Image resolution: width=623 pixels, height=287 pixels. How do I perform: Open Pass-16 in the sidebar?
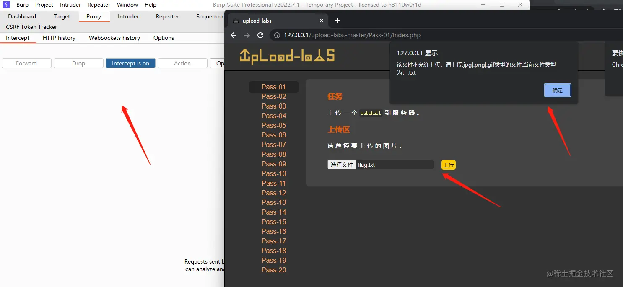pyautogui.click(x=274, y=231)
